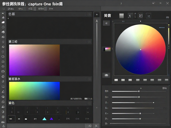
Task: Click the third slider's handle near its right end
Action: pyautogui.click(x=154, y=102)
